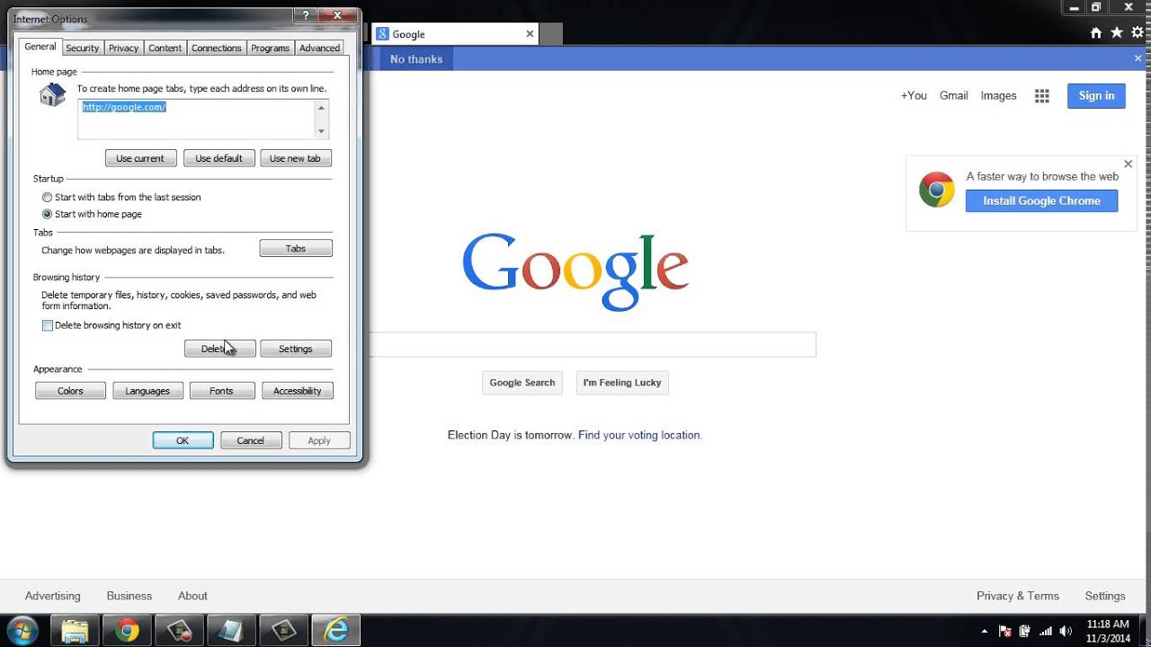Screen dimensions: 1151x647
Task: Open the +You link
Action: click(x=914, y=95)
